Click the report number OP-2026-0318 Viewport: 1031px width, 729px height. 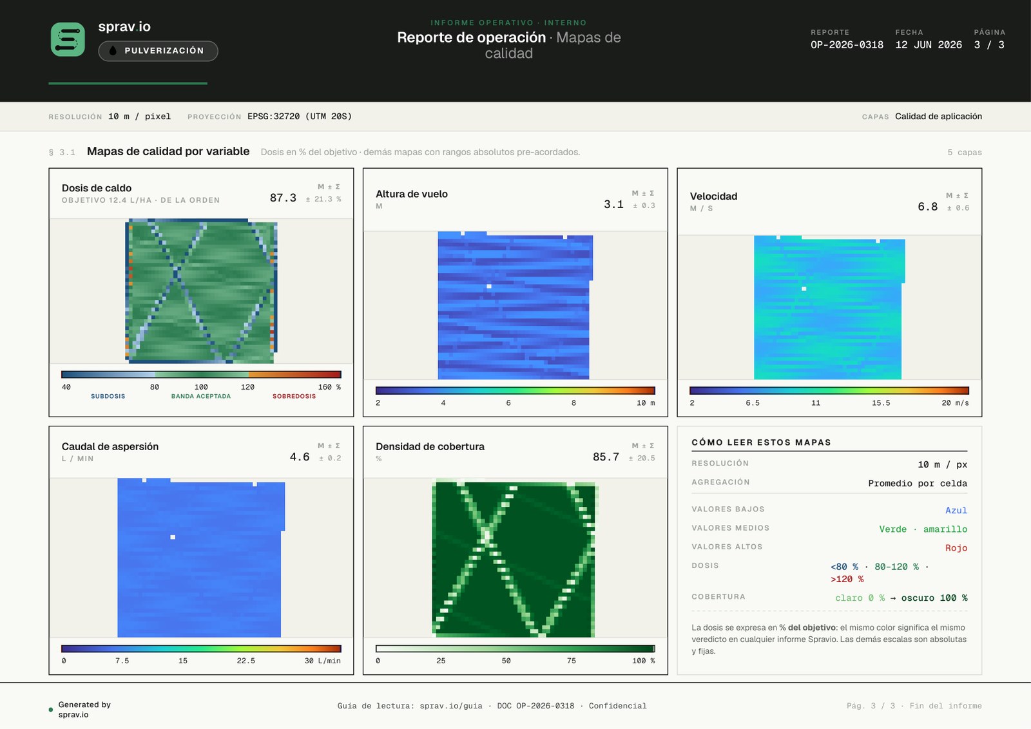pyautogui.click(x=847, y=45)
